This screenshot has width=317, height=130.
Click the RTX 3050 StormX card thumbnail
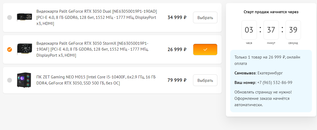(24, 49)
